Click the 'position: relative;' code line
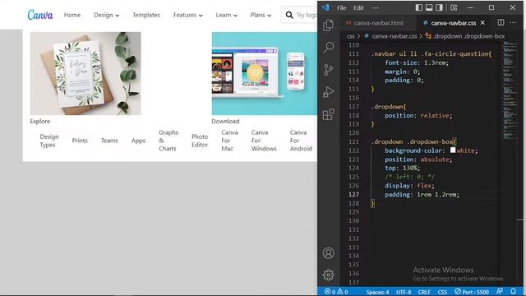This screenshot has width=526, height=296. [x=418, y=115]
